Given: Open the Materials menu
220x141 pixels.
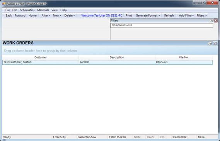Looking at the screenshot, I should click(x=43, y=10).
